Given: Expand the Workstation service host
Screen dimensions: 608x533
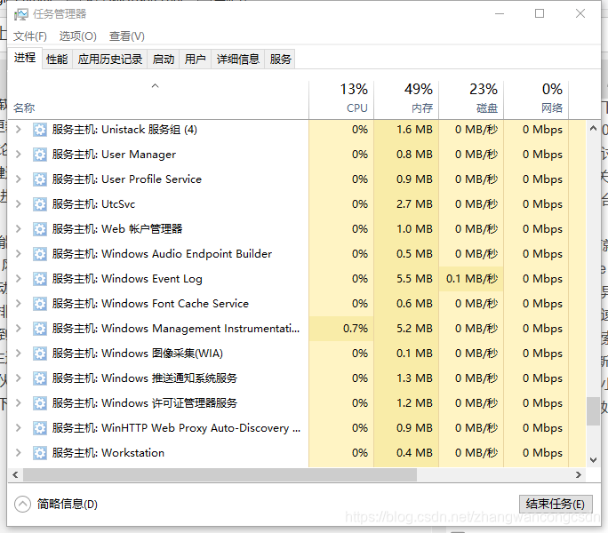Looking at the screenshot, I should 18,453.
